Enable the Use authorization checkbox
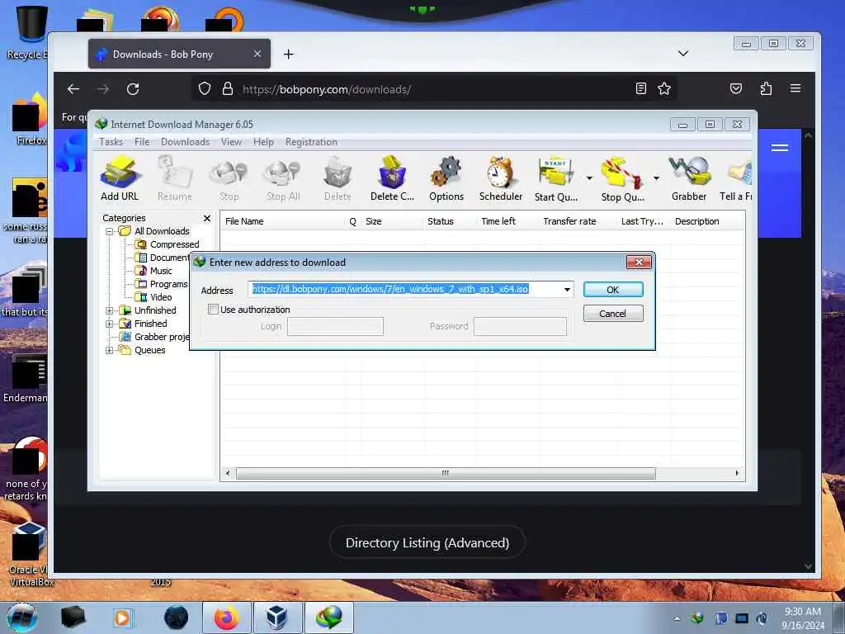Image resolution: width=845 pixels, height=634 pixels. click(x=214, y=310)
